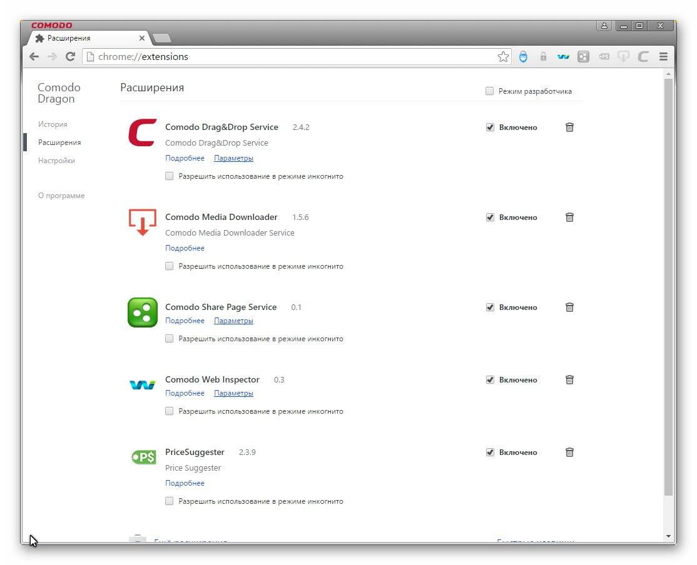Reload the extensions page
The width and height of the screenshot is (697, 565).
70,56
